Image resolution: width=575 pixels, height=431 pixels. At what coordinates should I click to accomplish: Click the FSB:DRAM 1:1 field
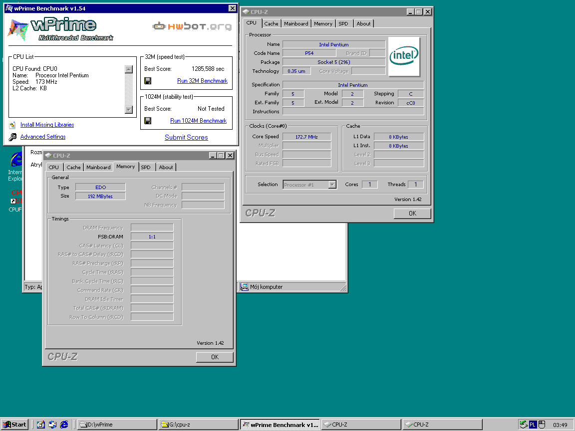point(152,237)
